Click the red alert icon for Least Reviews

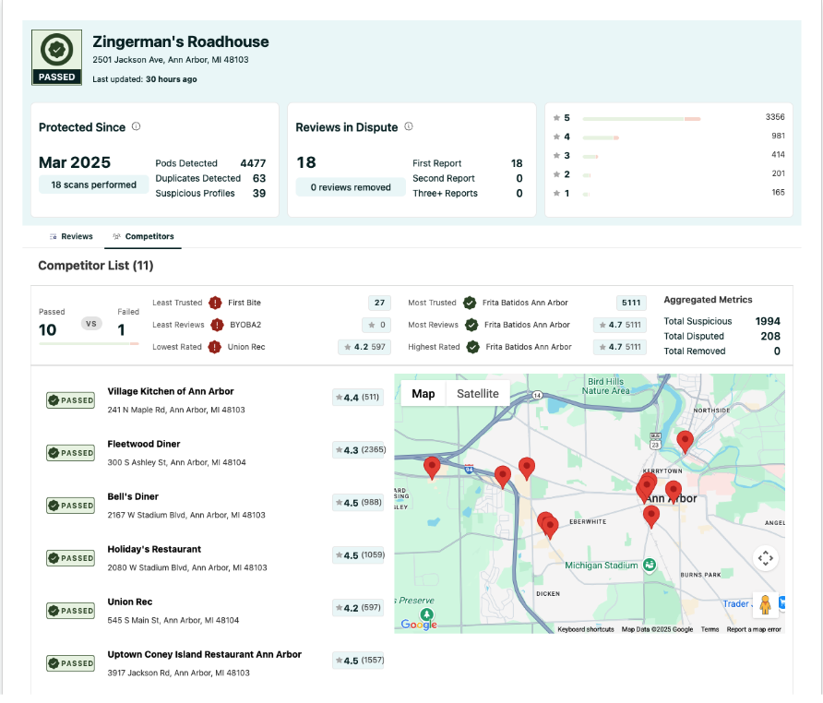point(217,325)
